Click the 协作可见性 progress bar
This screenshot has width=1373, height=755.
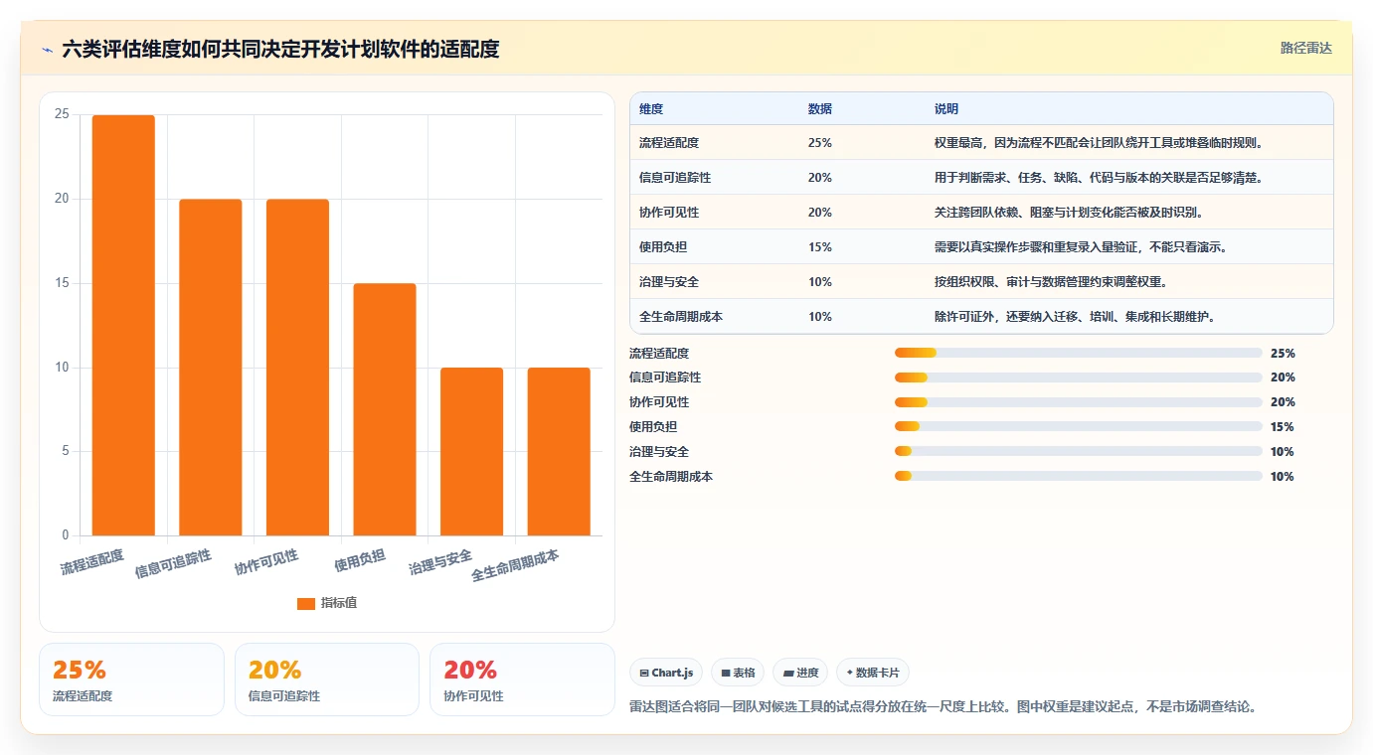tap(1079, 402)
